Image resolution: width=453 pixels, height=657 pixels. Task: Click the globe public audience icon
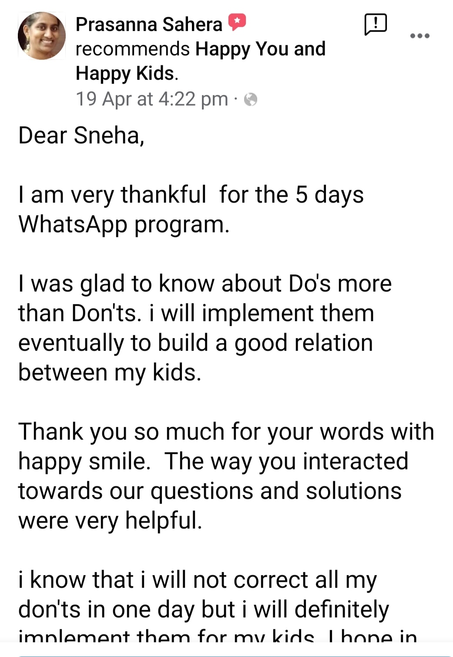click(251, 100)
